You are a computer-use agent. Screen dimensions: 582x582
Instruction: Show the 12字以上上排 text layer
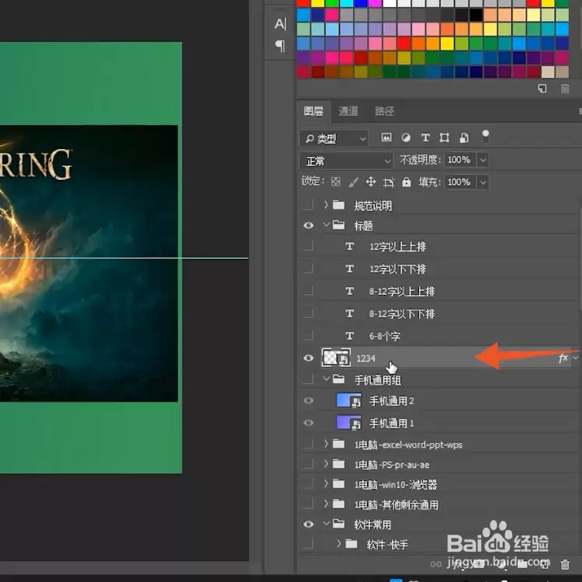[x=308, y=247]
